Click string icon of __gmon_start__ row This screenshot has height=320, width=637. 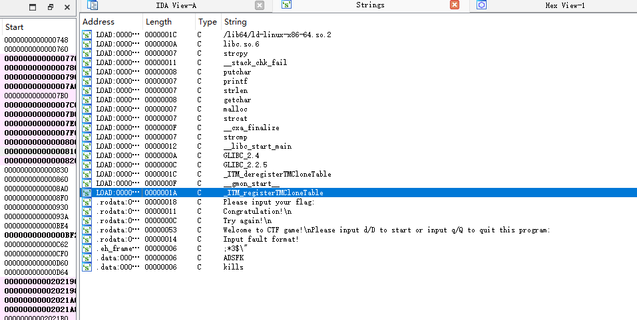pos(87,184)
